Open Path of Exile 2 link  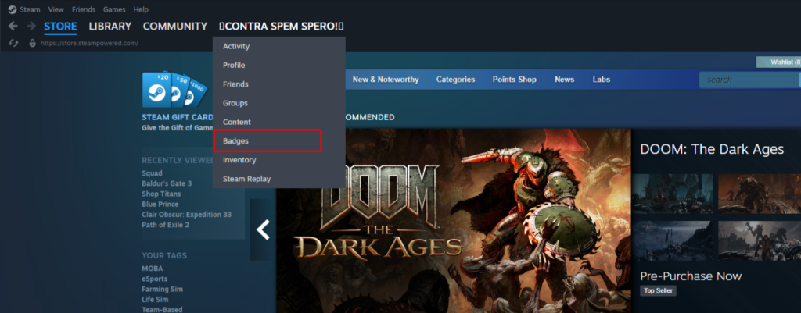point(166,225)
